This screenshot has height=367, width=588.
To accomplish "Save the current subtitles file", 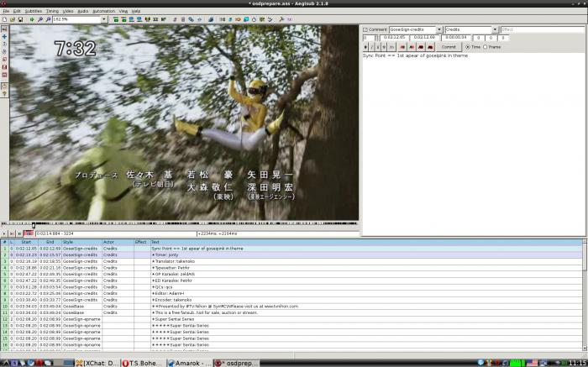I will click(20, 19).
